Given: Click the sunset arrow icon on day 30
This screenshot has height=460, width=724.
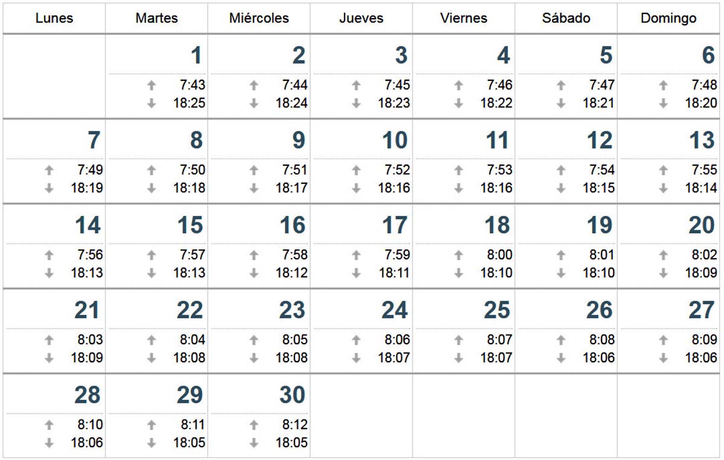Looking at the screenshot, I should click(x=254, y=443).
